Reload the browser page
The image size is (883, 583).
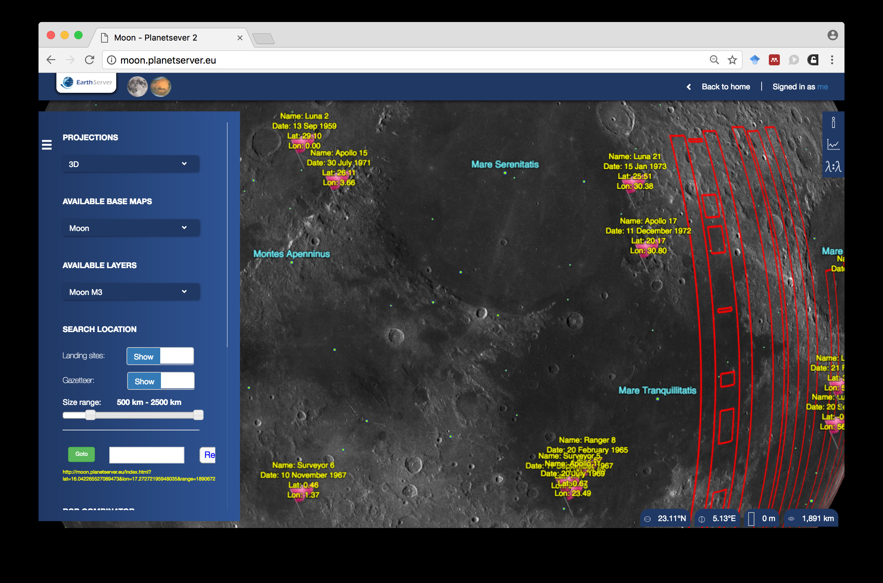point(90,60)
